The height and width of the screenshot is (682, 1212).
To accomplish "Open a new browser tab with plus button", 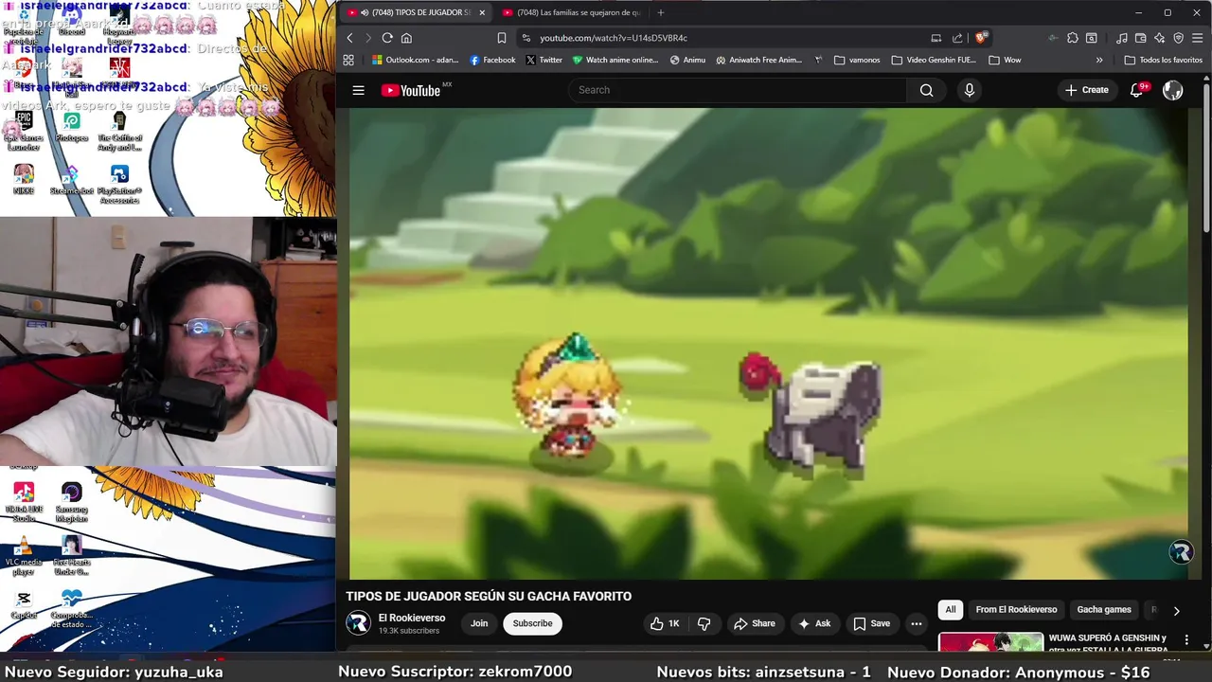I will click(x=660, y=12).
